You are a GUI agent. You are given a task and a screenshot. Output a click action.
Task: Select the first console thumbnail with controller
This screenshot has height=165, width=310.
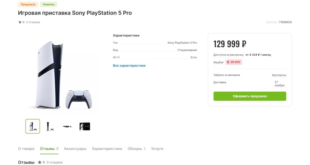point(33,126)
